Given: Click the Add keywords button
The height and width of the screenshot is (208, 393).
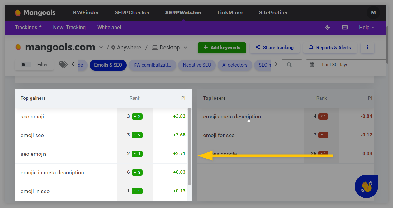Looking at the screenshot, I should (x=222, y=48).
